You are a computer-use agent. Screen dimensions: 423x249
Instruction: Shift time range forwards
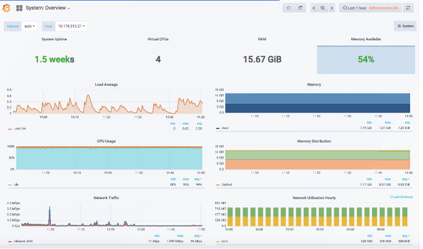(332, 8)
